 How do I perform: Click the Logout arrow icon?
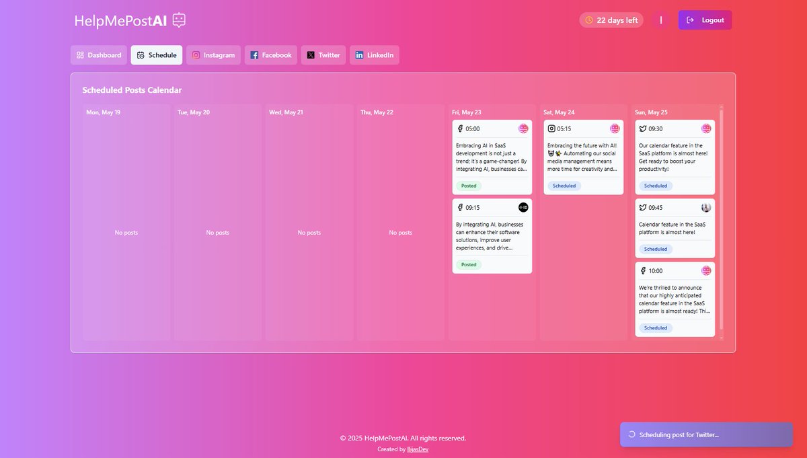(690, 20)
